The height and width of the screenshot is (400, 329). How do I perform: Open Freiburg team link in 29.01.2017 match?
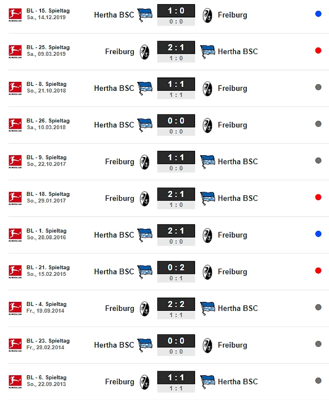(119, 198)
